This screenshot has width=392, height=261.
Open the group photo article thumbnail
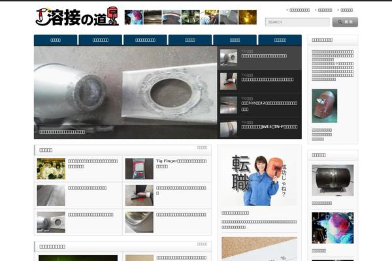click(51, 168)
